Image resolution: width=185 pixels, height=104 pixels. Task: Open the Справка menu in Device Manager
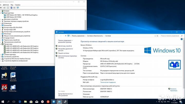tap(17, 5)
